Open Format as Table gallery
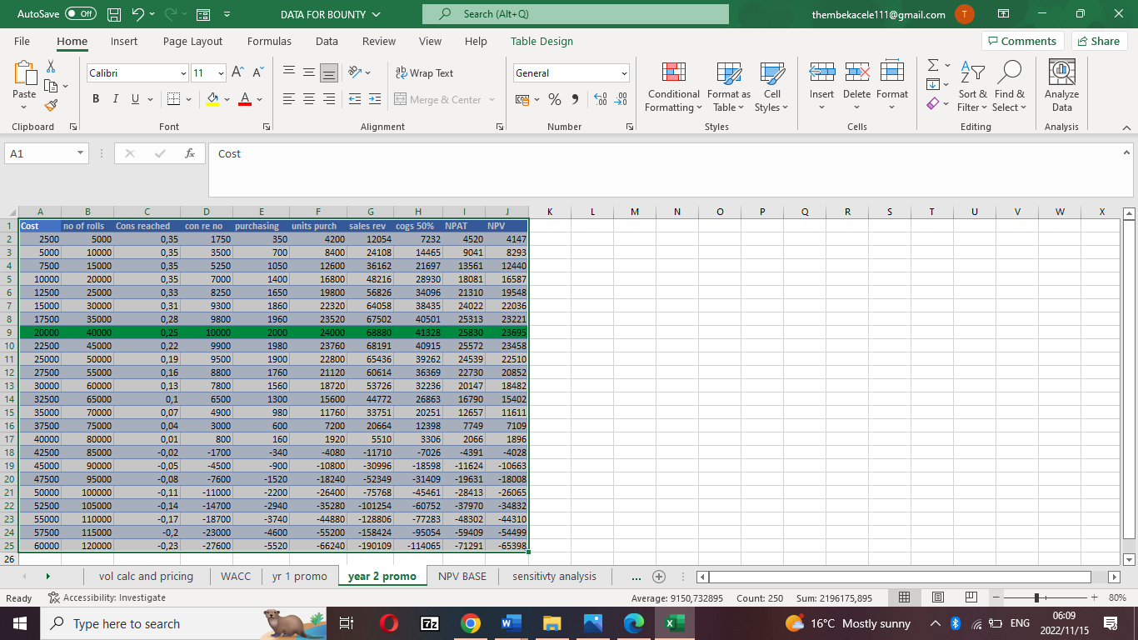1138x640 pixels. click(x=729, y=87)
